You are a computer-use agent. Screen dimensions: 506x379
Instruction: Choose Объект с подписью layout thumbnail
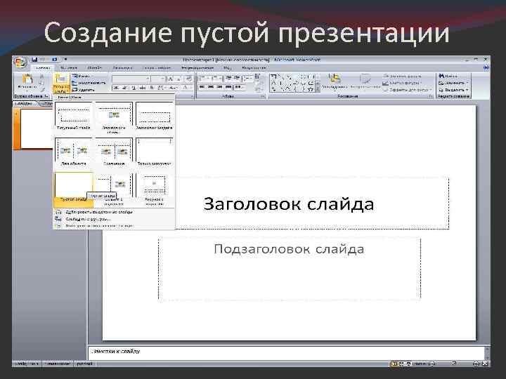pos(114,189)
